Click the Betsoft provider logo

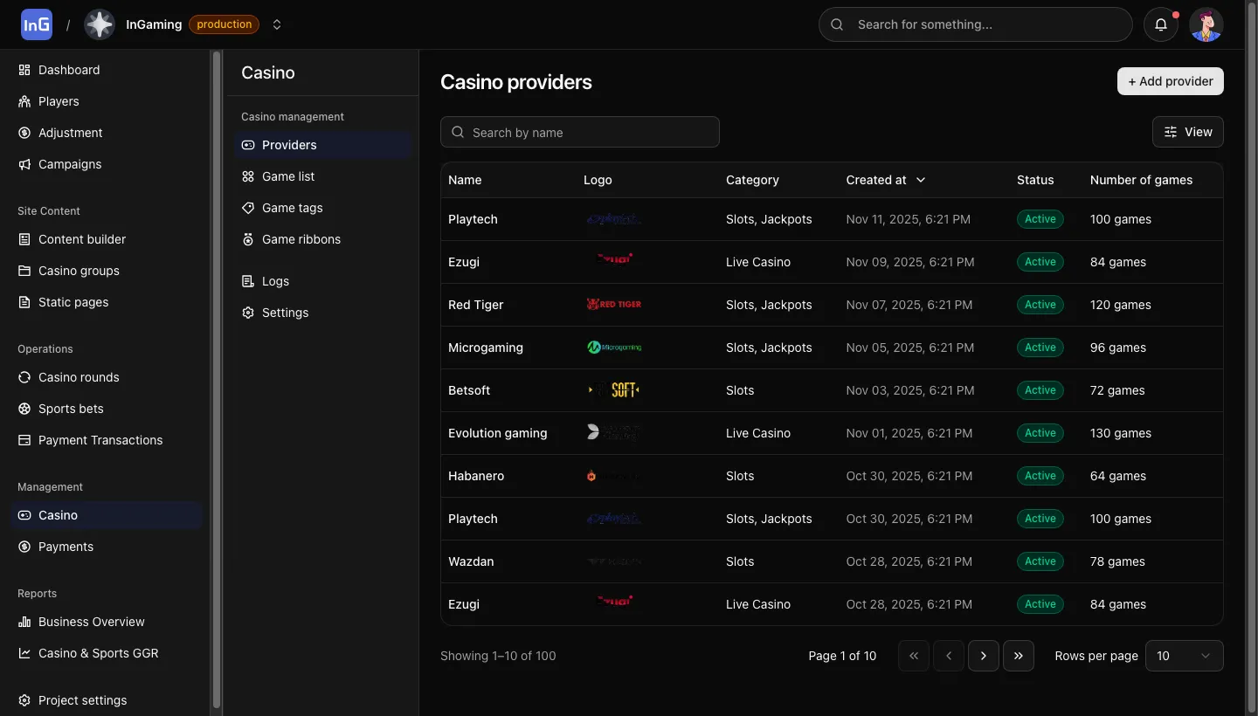(614, 390)
